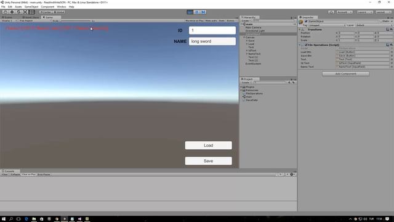Click the ID input field

[x=212, y=30]
